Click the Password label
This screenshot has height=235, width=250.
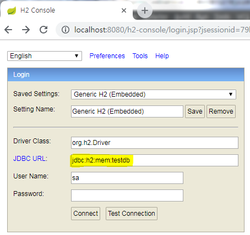click(29, 194)
